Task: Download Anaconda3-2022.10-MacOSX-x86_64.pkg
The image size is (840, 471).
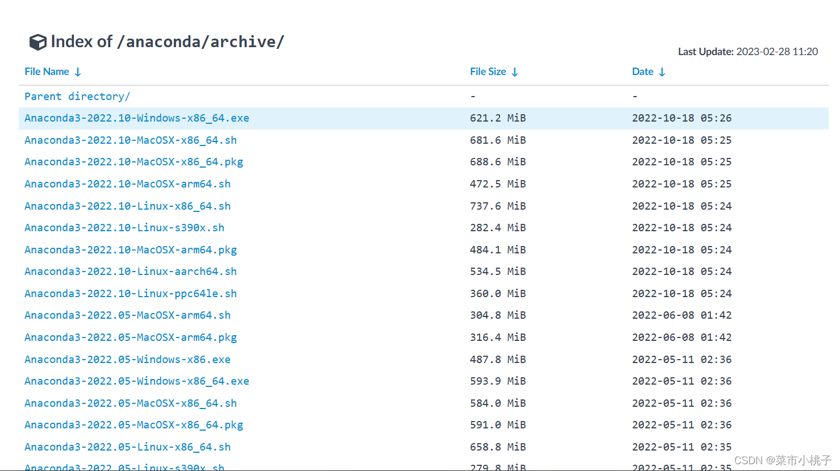Action: (x=134, y=162)
